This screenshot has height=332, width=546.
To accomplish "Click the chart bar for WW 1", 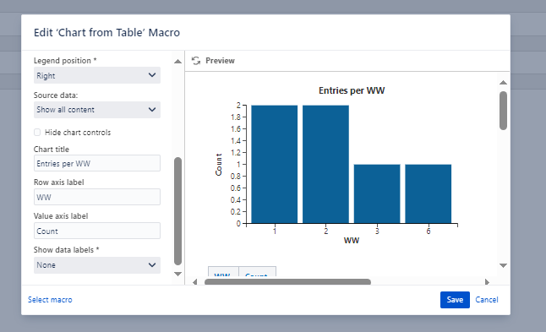I will coord(275,164).
